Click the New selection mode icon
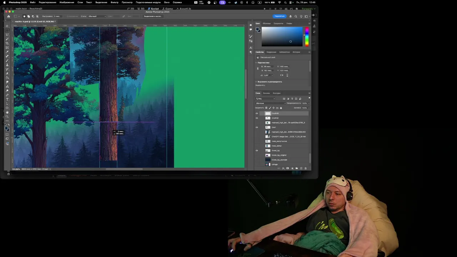The image size is (457, 257). (x=24, y=16)
